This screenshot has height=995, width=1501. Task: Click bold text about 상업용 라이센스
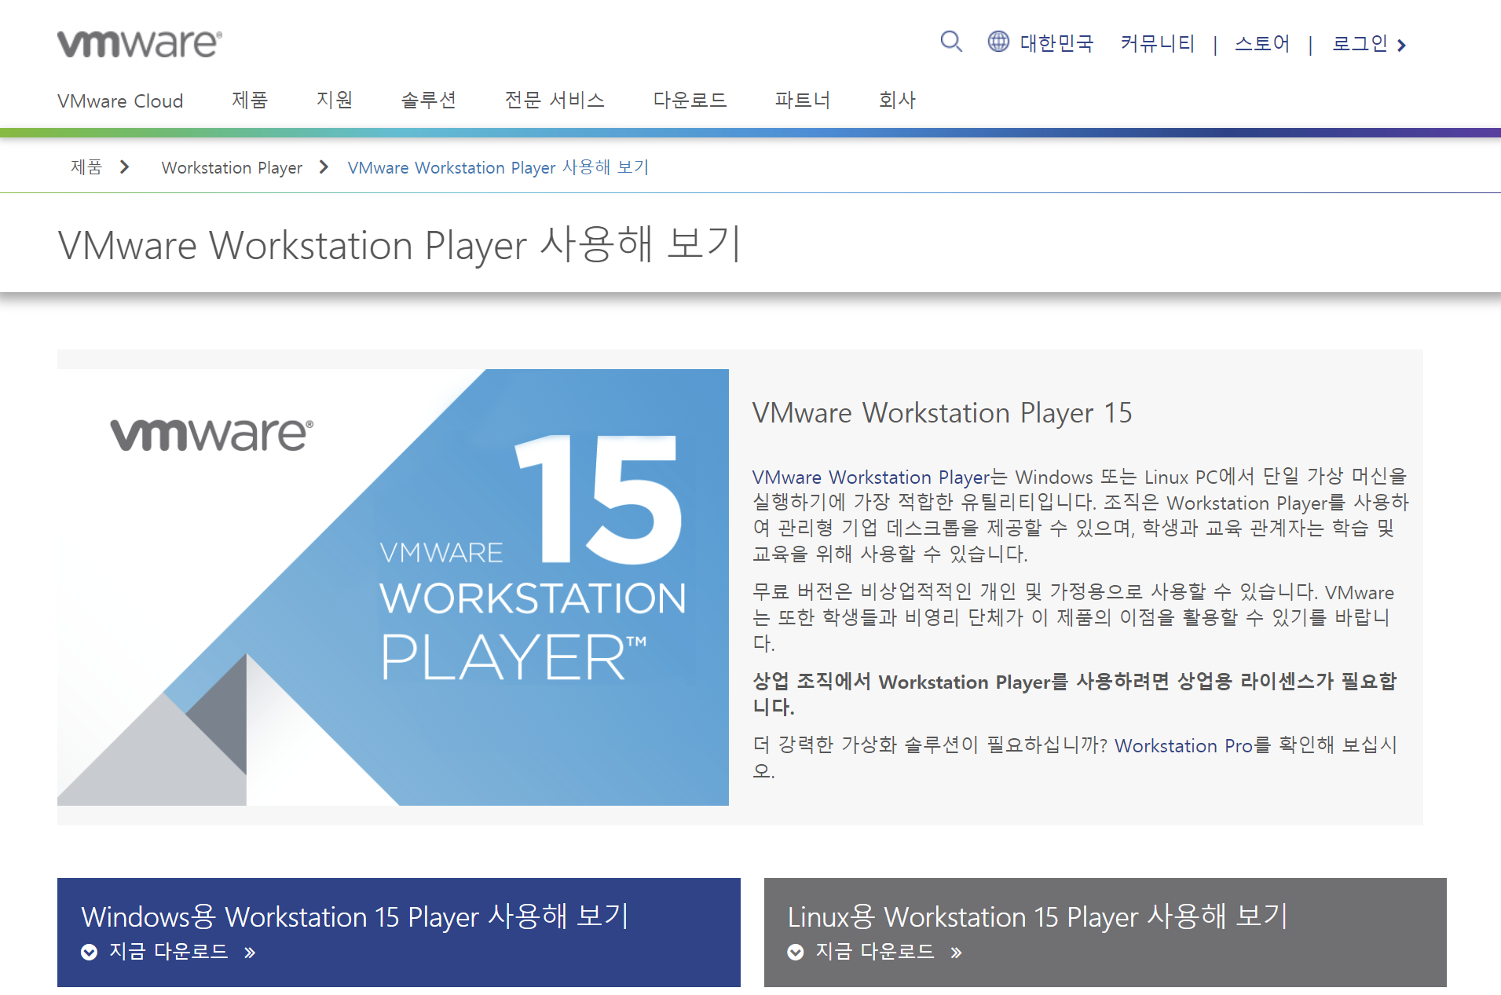pos(1074,694)
